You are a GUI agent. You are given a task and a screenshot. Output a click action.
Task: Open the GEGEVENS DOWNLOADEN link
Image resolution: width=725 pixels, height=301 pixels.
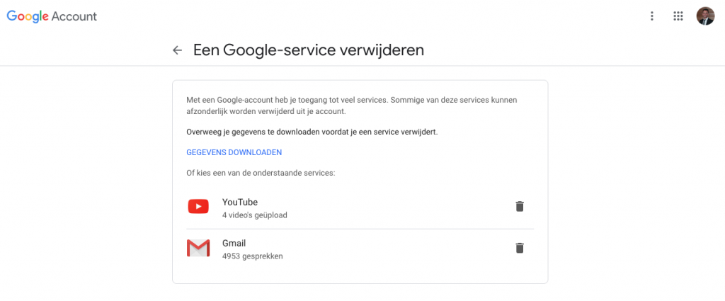(234, 152)
